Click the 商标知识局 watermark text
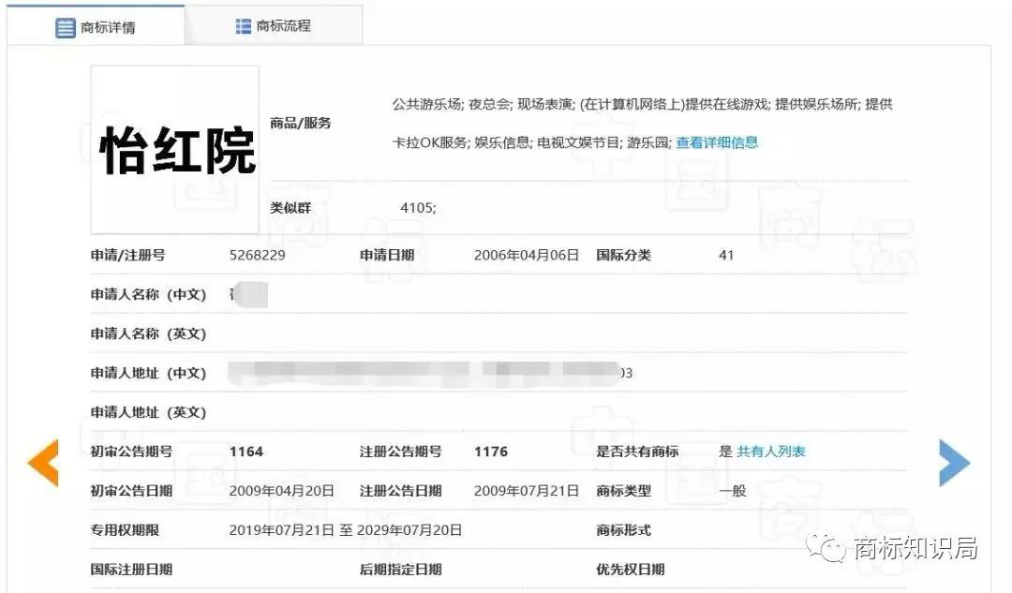 915,548
